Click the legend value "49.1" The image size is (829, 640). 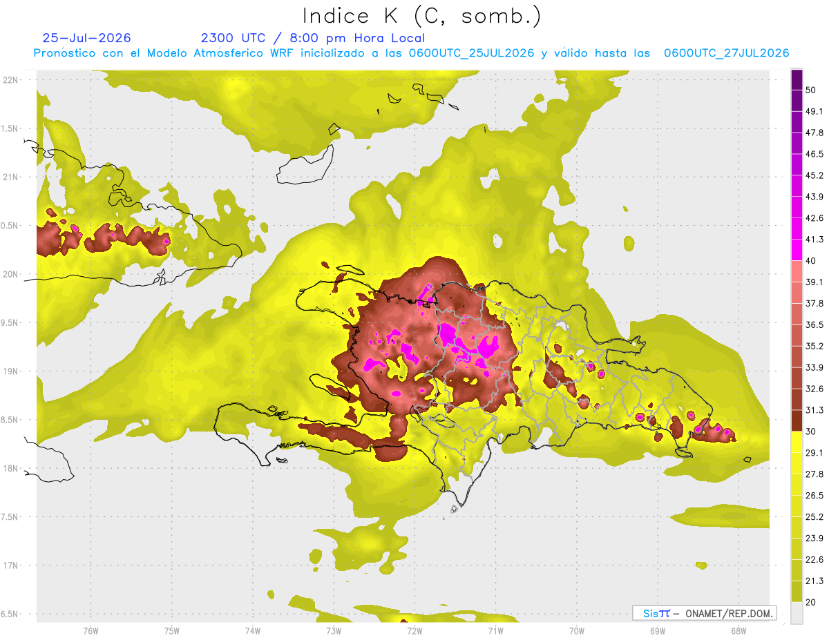[x=814, y=111]
